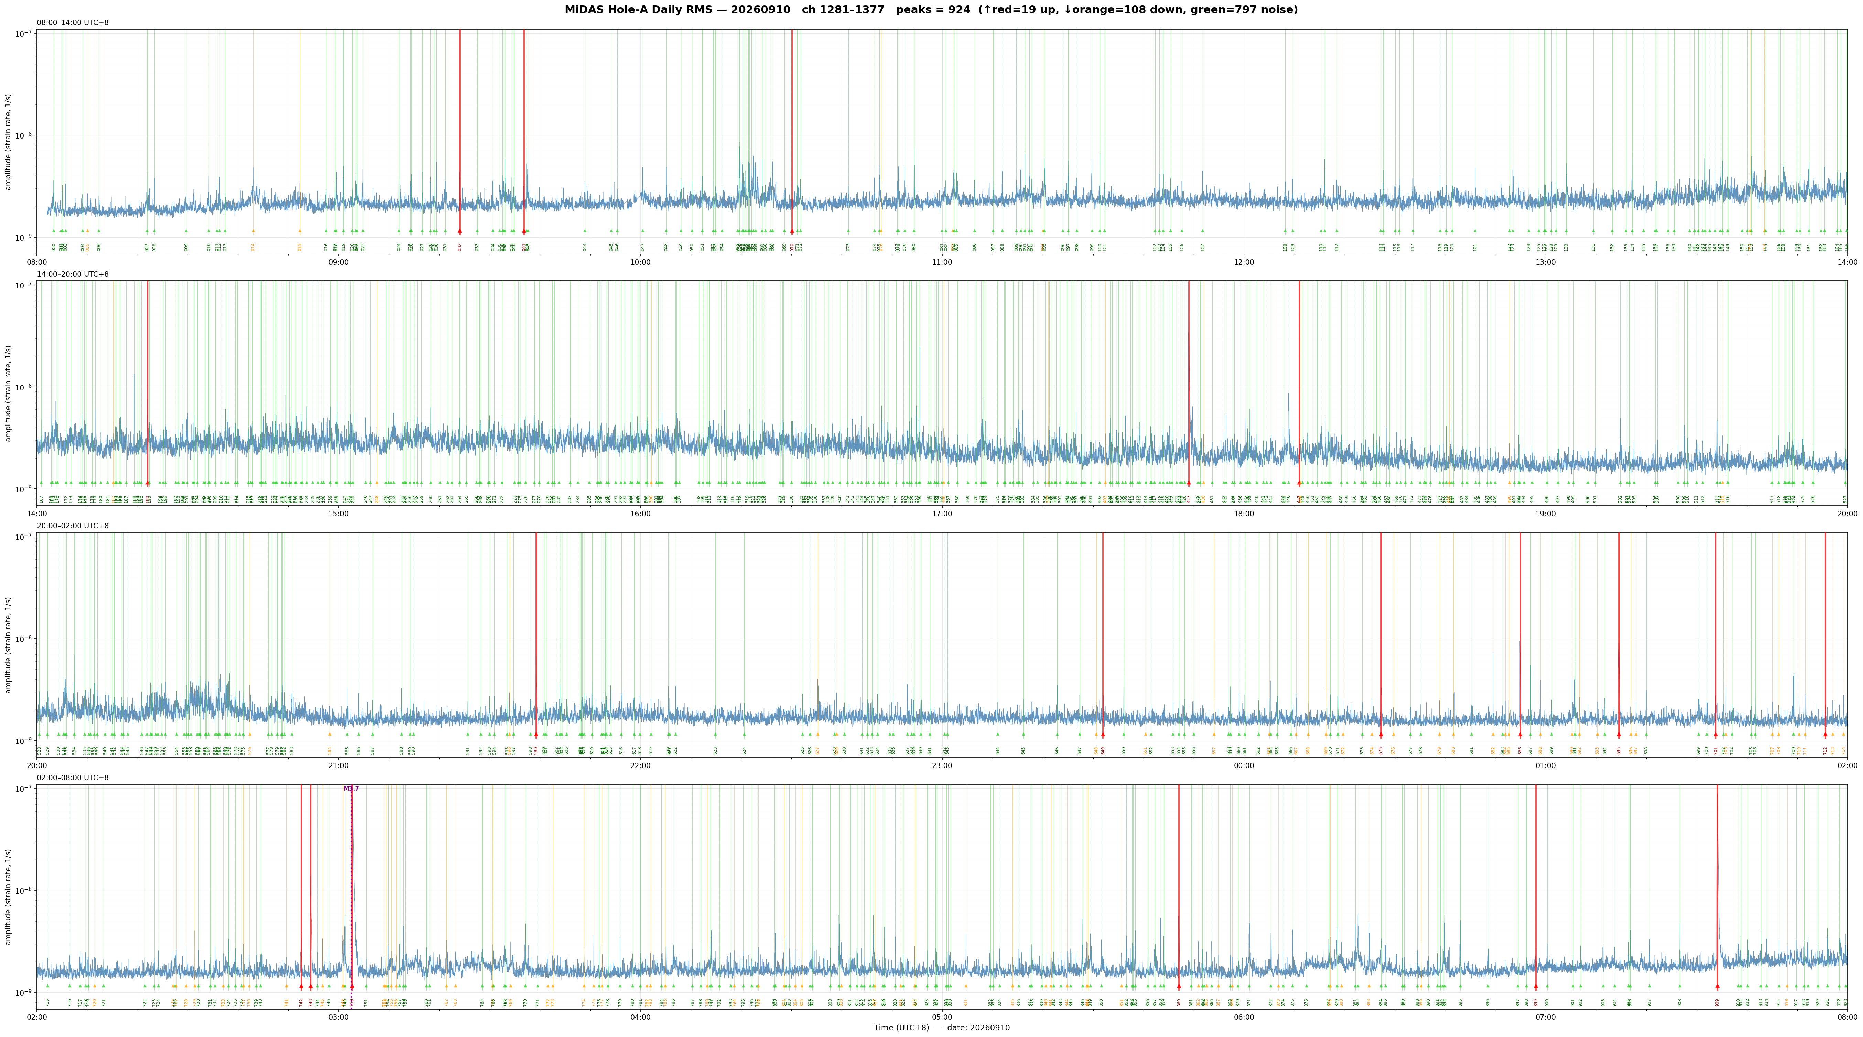Click the red up-peak marker numbered 686
The width and height of the screenshot is (1863, 1037).
click(x=1520, y=734)
